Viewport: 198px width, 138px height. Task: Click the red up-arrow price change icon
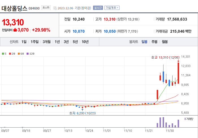(15, 30)
